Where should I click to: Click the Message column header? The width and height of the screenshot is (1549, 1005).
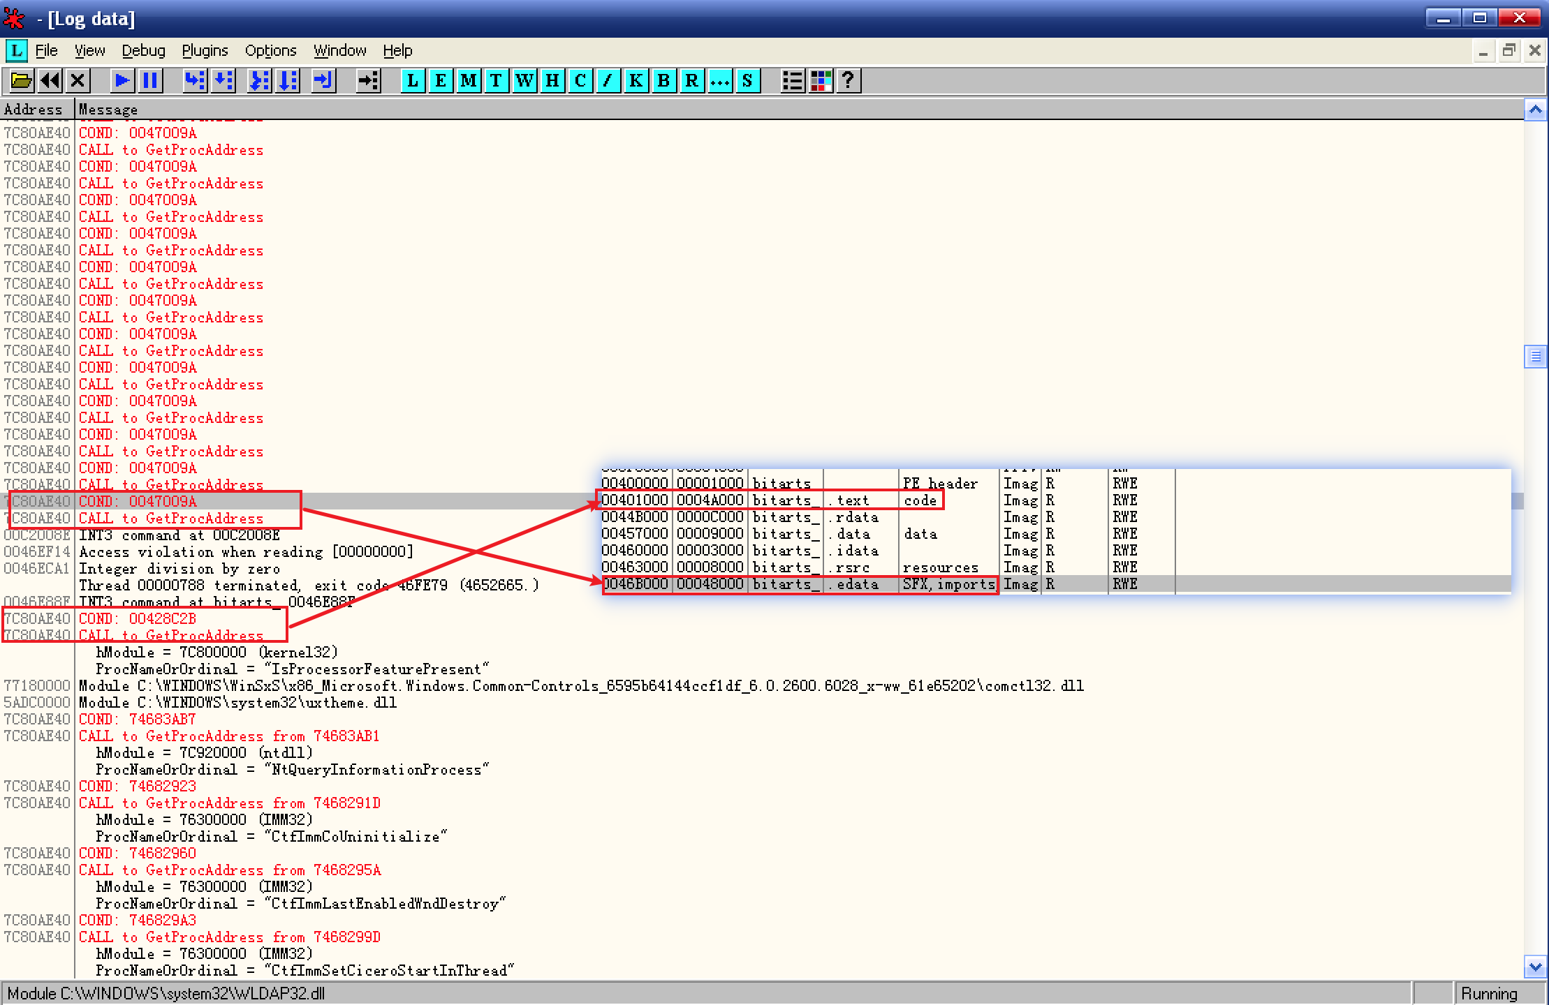[x=108, y=110]
